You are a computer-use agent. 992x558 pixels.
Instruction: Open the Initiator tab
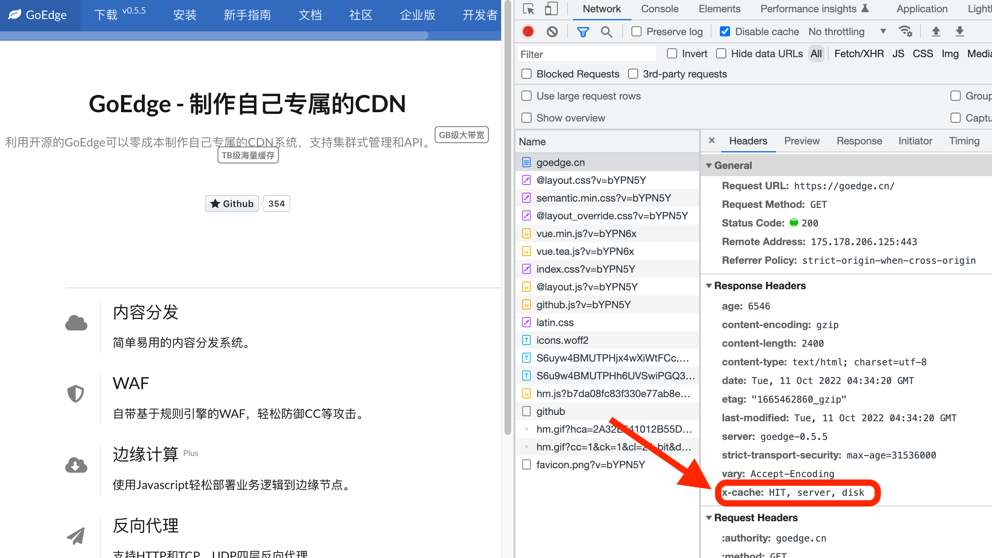click(915, 141)
